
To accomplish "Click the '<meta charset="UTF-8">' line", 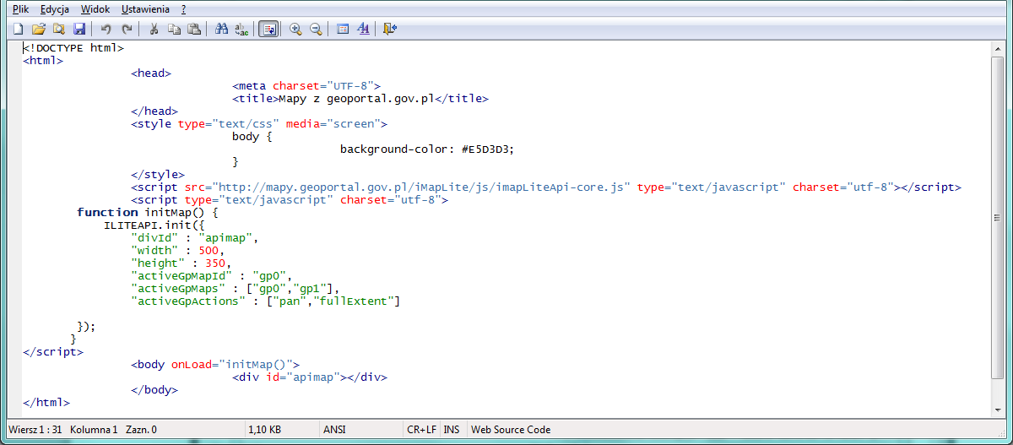I will click(x=306, y=85).
